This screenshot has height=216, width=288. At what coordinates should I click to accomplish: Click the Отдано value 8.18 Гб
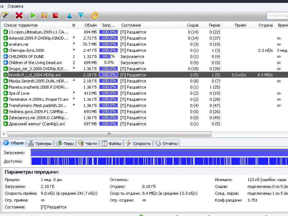(x=149, y=186)
